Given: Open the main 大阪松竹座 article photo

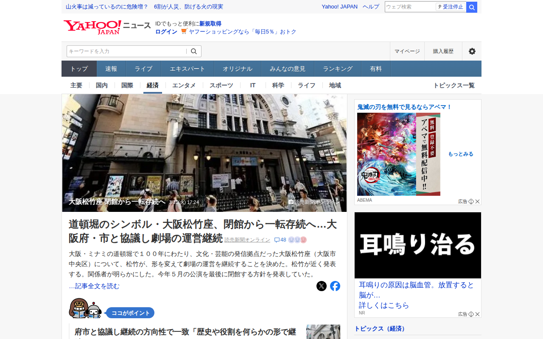Looking at the screenshot, I should (204, 153).
